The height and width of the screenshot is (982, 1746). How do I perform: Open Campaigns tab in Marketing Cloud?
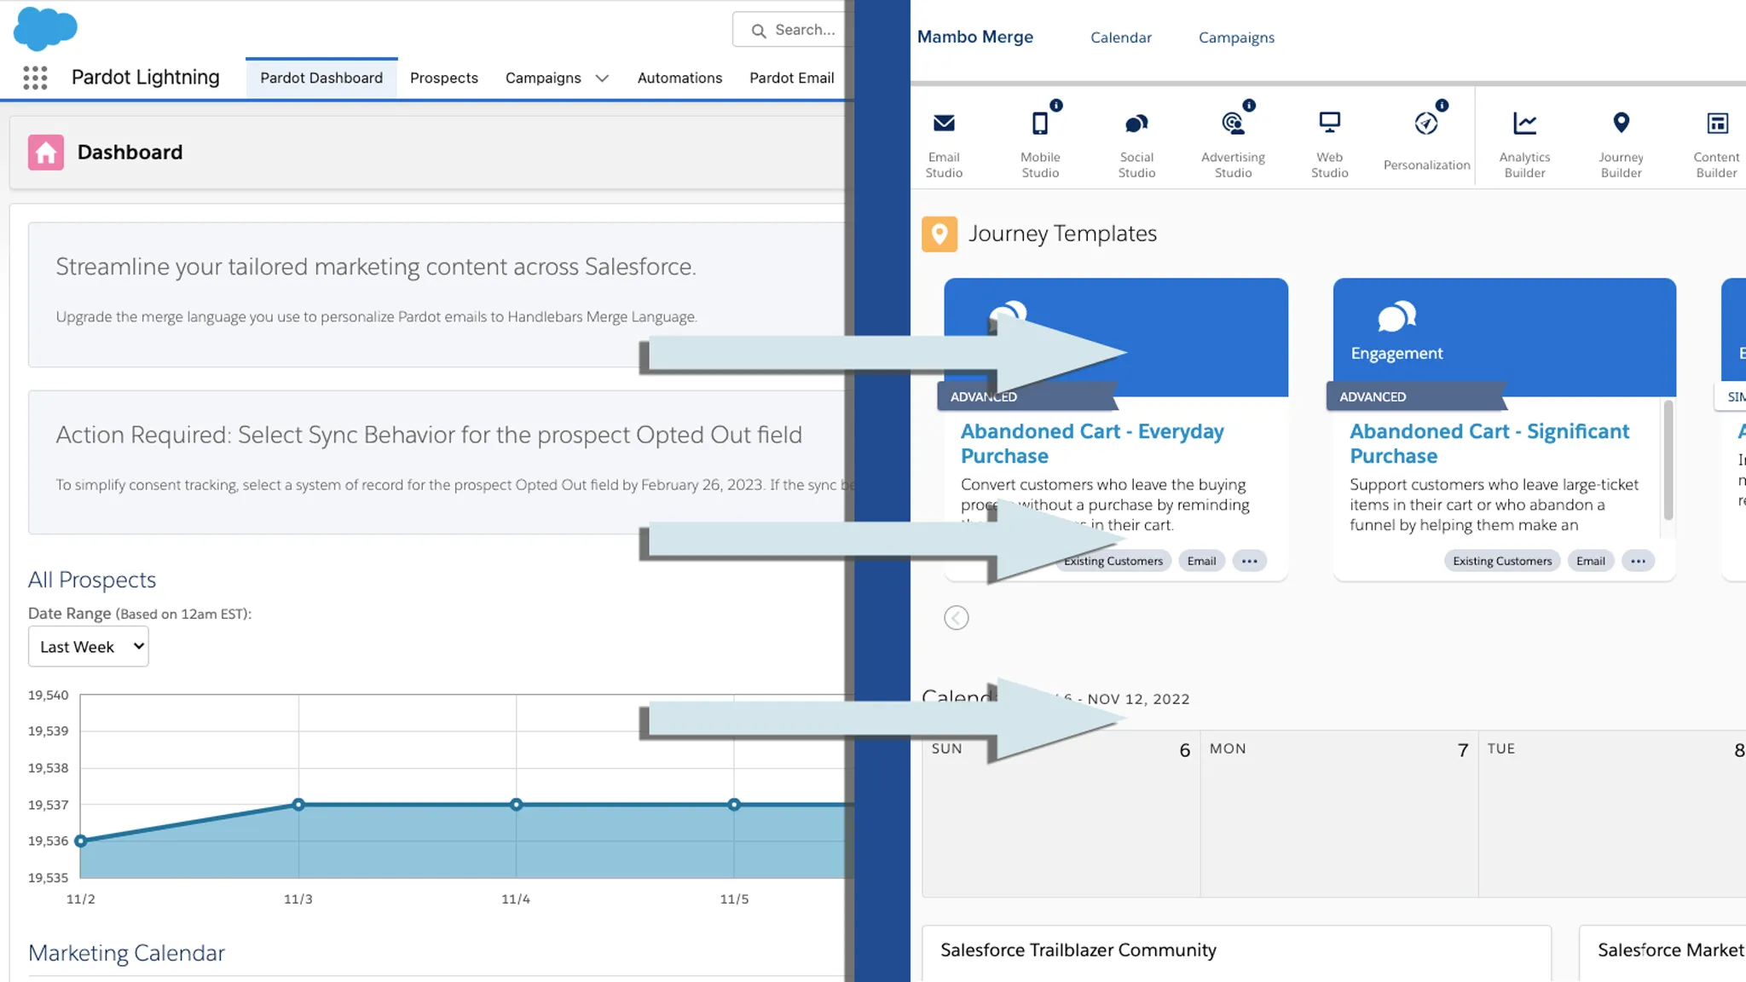coord(1236,38)
